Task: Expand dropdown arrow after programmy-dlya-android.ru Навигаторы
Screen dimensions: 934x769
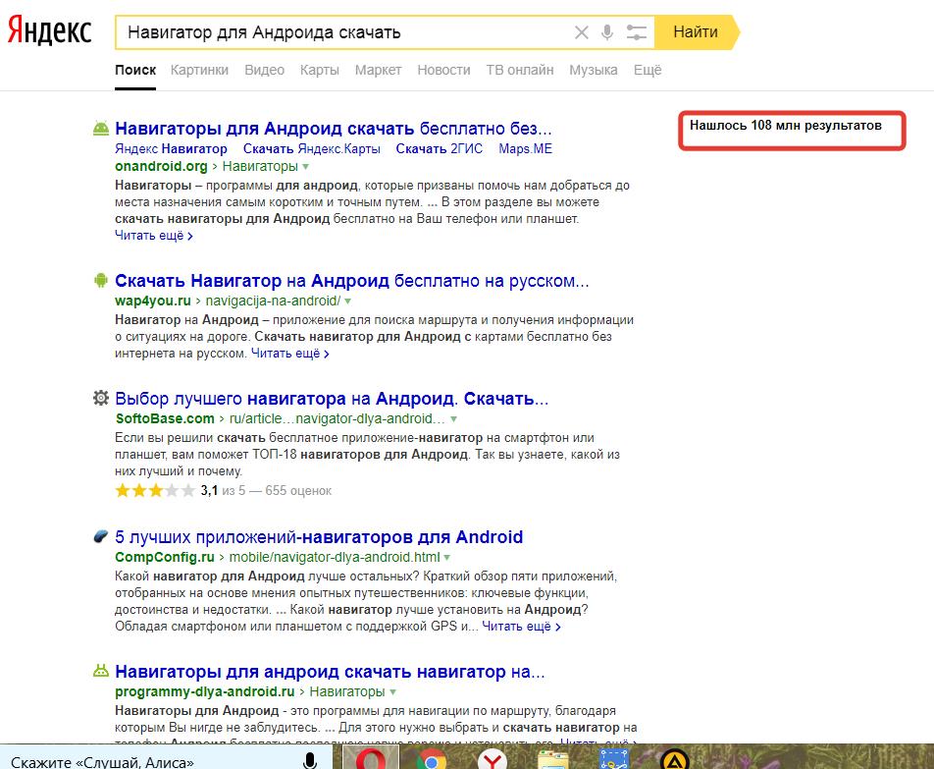Action: [392, 692]
